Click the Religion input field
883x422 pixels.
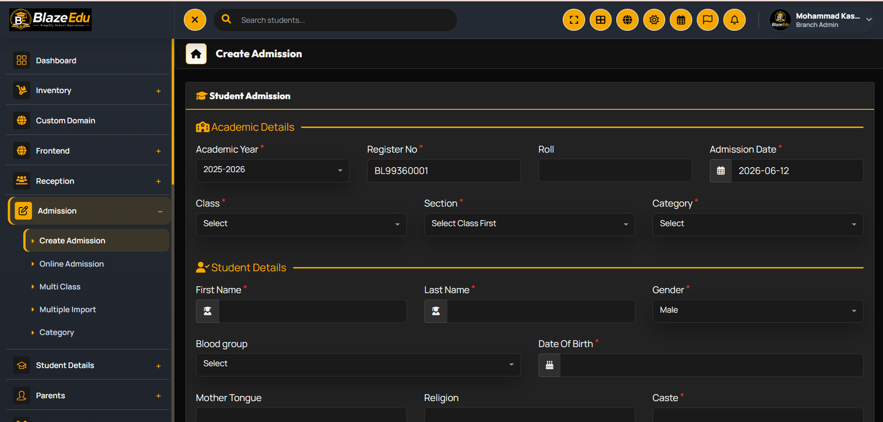click(530, 415)
